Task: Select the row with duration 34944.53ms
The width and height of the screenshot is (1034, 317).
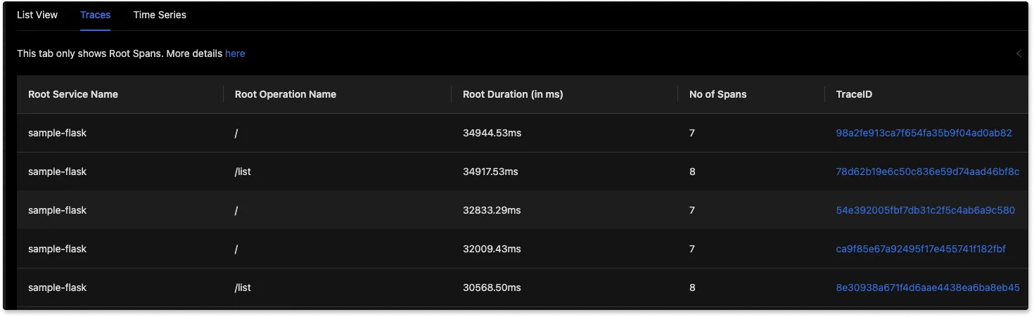Action: [x=523, y=133]
